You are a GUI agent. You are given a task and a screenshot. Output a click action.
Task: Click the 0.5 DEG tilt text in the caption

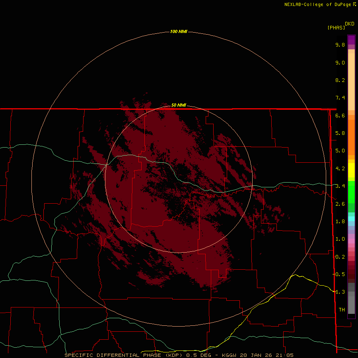click(198, 355)
